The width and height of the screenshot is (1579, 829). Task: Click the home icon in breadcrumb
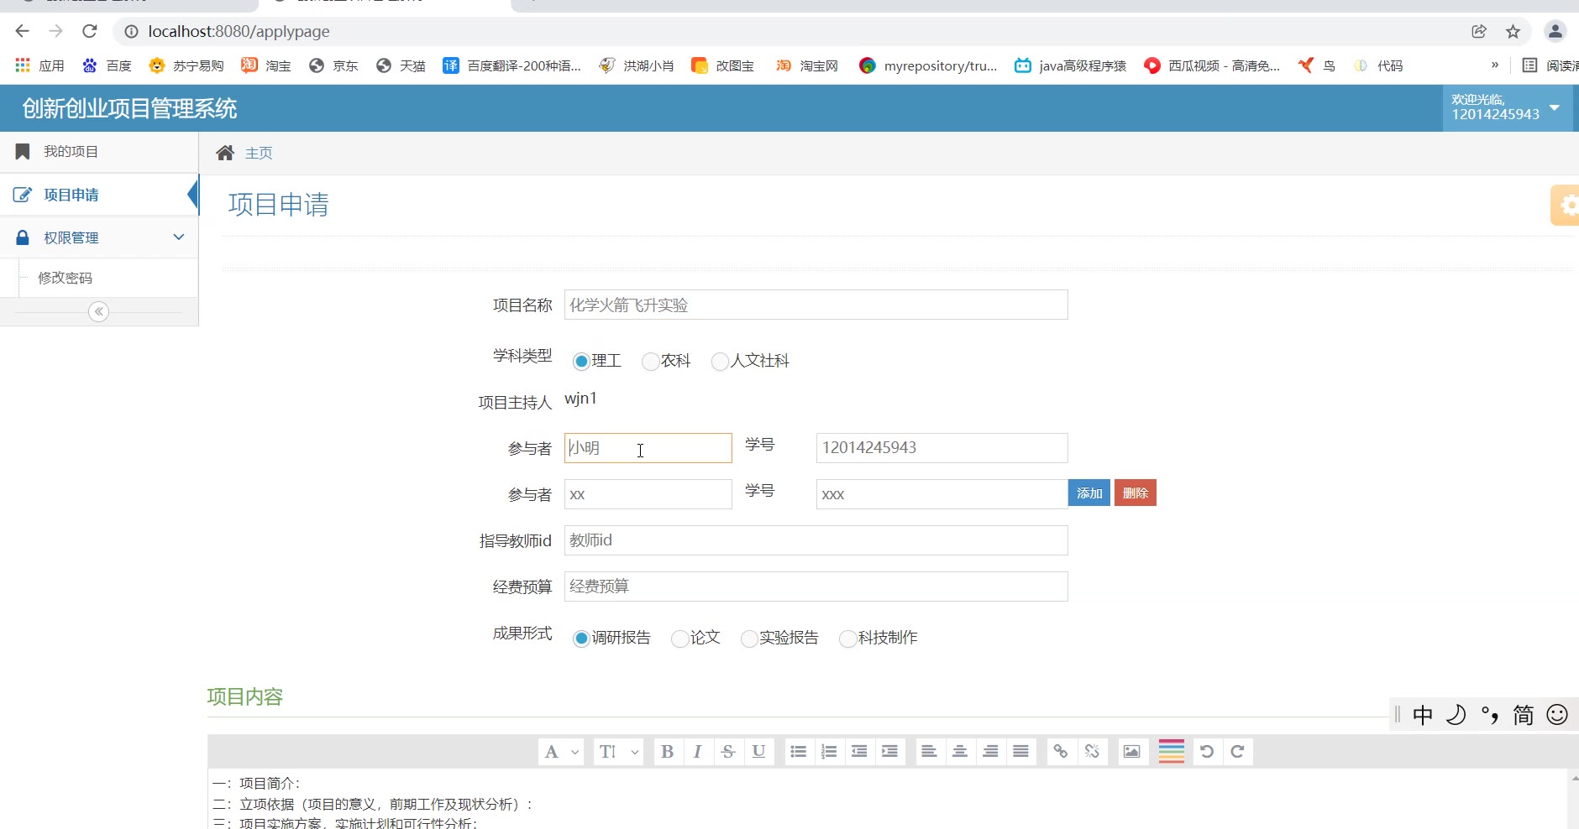pos(225,153)
